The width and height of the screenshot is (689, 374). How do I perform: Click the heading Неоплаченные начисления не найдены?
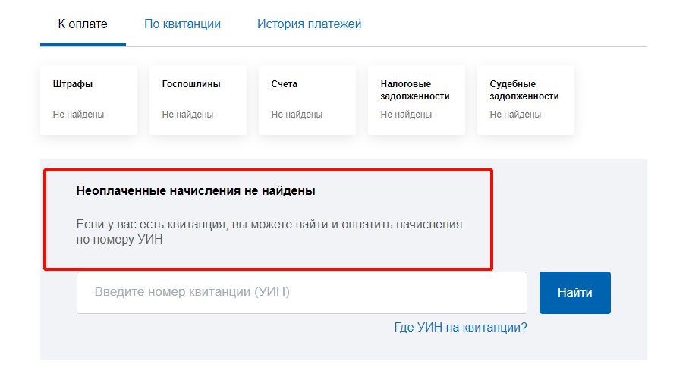(x=196, y=190)
